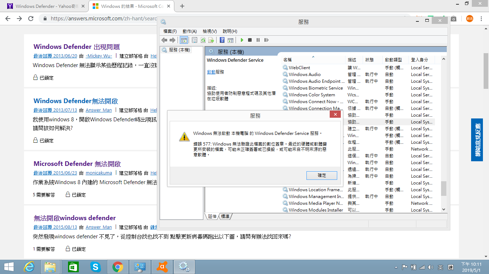The width and height of the screenshot is (489, 274).
Task: Sort services by the 名稱 column header
Action: click(314, 60)
